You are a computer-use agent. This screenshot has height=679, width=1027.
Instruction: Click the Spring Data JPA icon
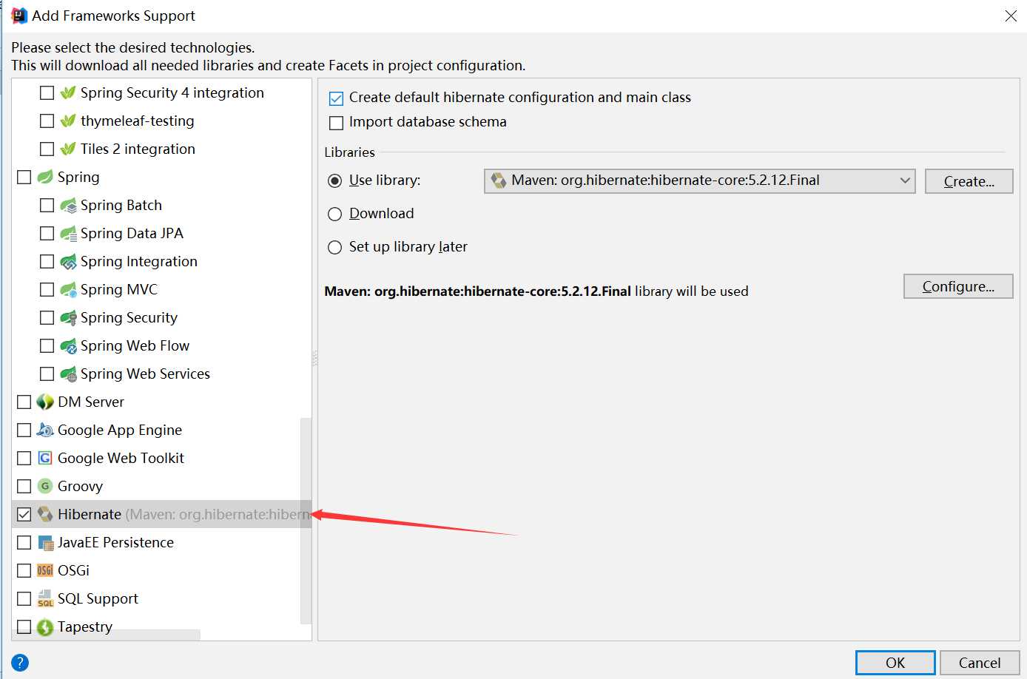click(x=68, y=234)
